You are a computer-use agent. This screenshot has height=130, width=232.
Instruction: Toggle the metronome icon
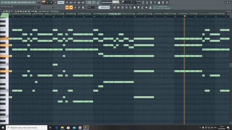point(67,3)
